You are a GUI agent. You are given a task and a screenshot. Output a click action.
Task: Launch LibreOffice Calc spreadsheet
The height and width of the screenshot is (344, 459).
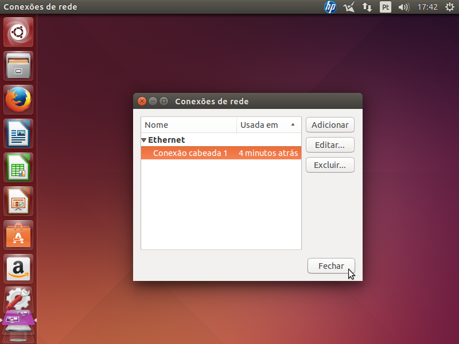[x=19, y=167]
